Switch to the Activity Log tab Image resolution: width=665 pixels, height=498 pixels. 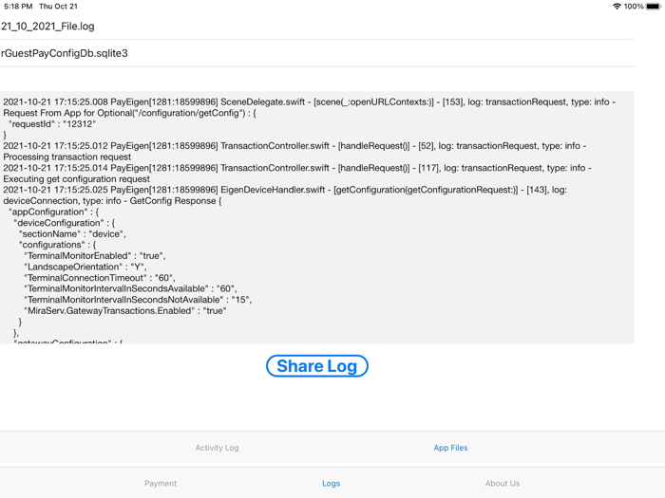pyautogui.click(x=217, y=448)
